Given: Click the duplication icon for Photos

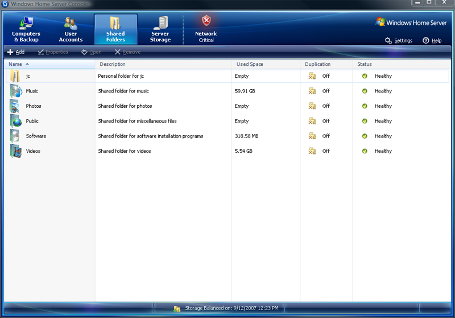Looking at the screenshot, I should (312, 106).
